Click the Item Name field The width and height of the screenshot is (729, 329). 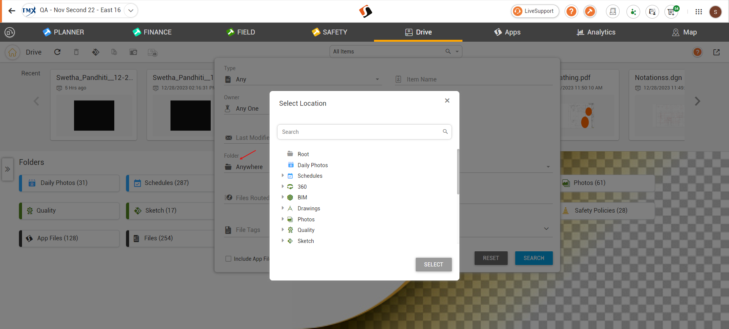click(x=473, y=79)
